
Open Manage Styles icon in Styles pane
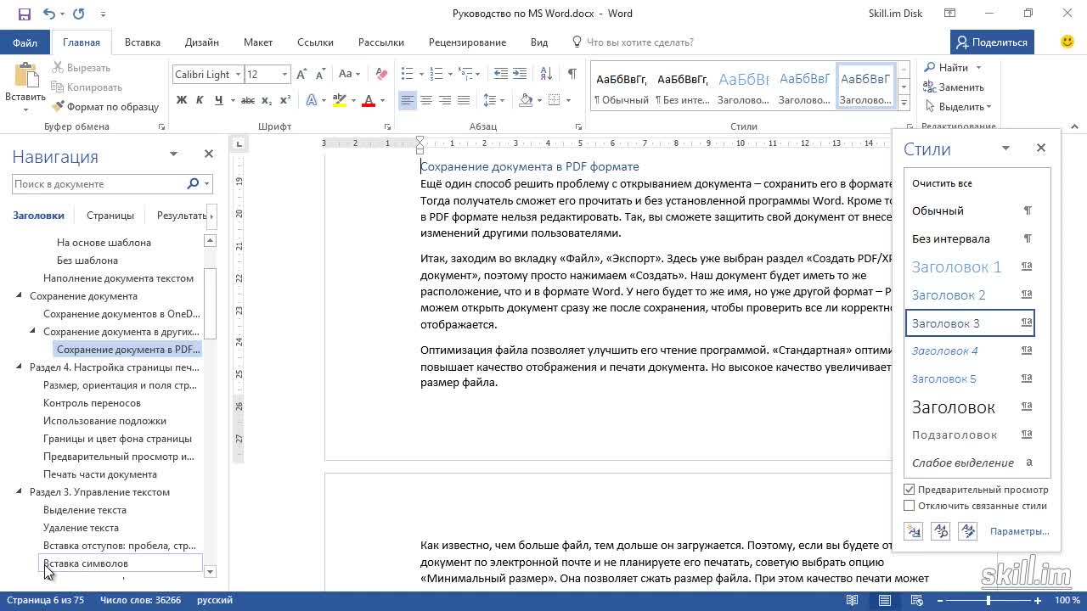tap(967, 531)
